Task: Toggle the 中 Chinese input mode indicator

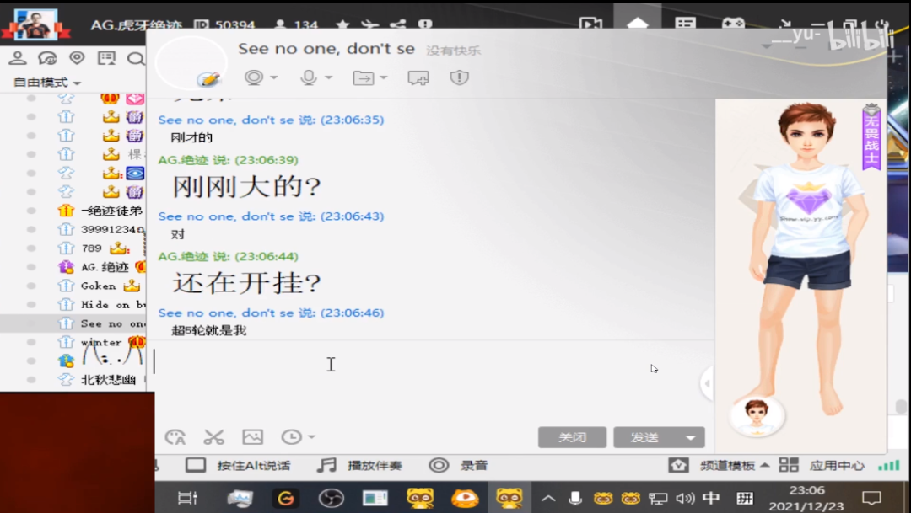Action: (711, 498)
